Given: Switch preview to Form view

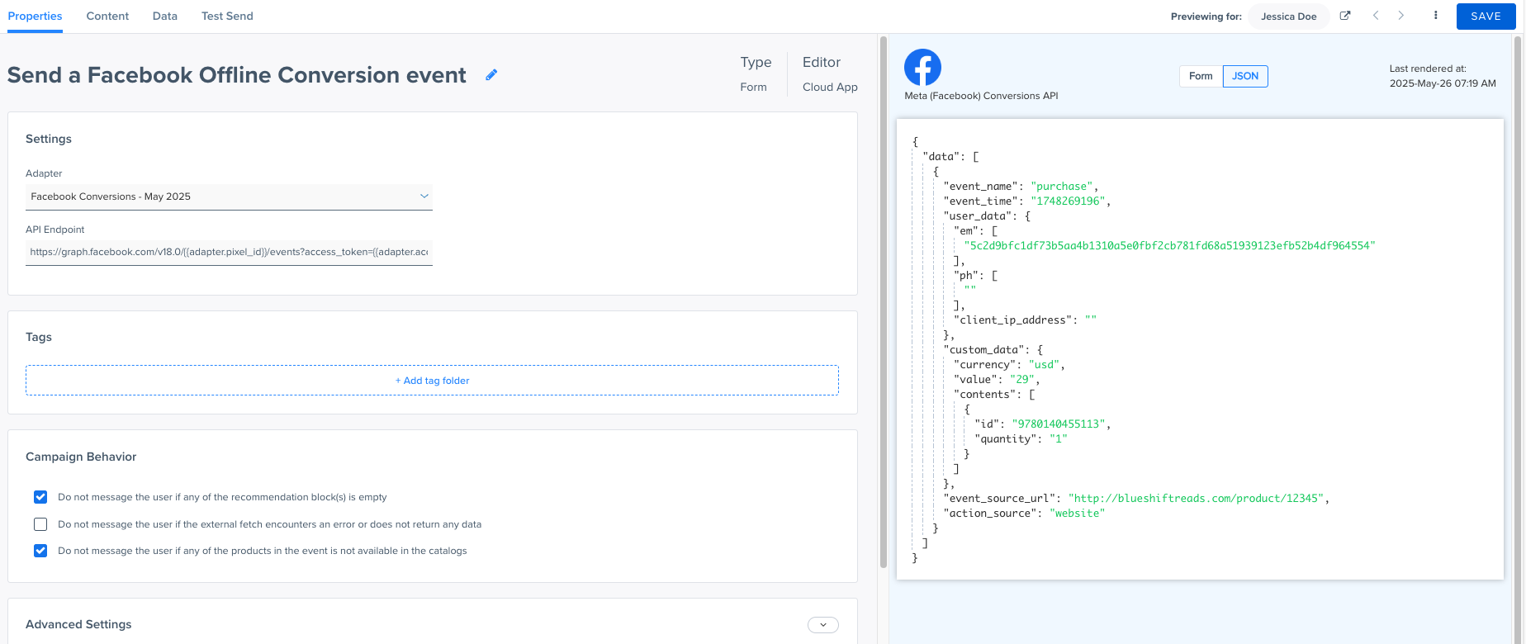Looking at the screenshot, I should 1201,76.
